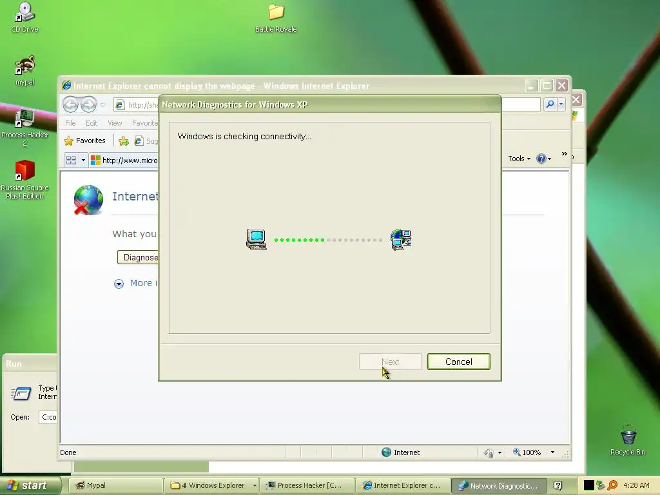
Task: Open the tab list dropdown arrow
Action: point(83,160)
